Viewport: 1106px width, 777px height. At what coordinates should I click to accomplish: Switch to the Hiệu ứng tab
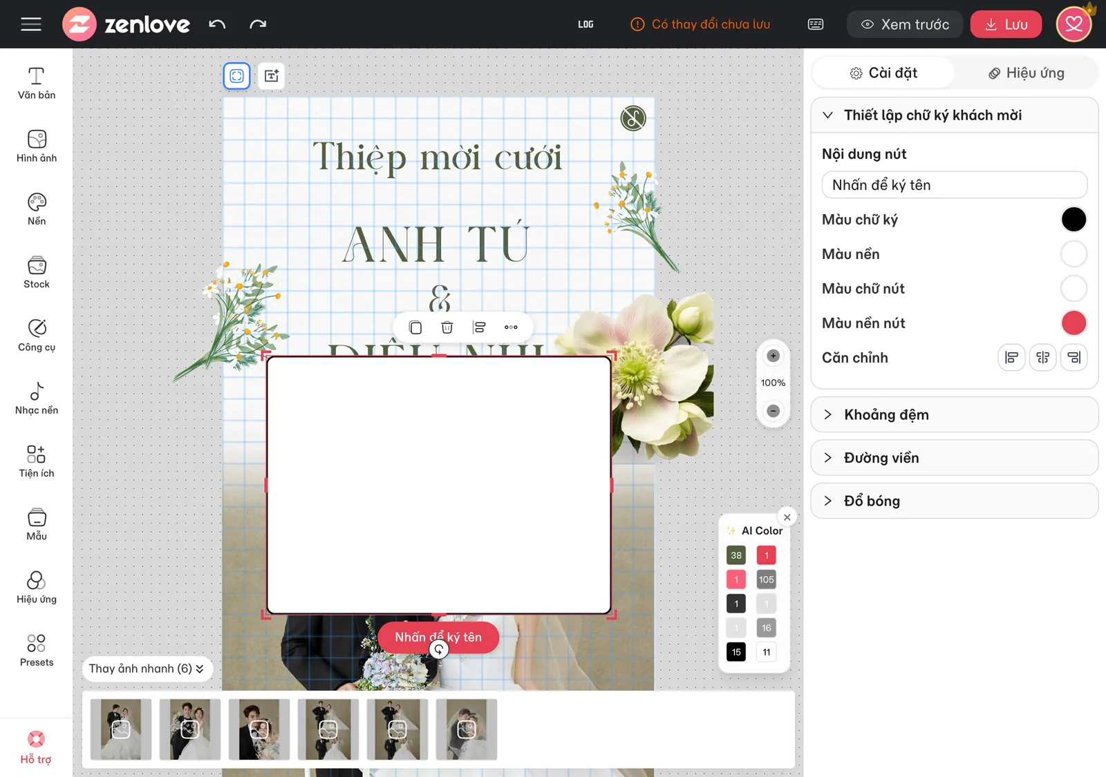(x=1026, y=73)
